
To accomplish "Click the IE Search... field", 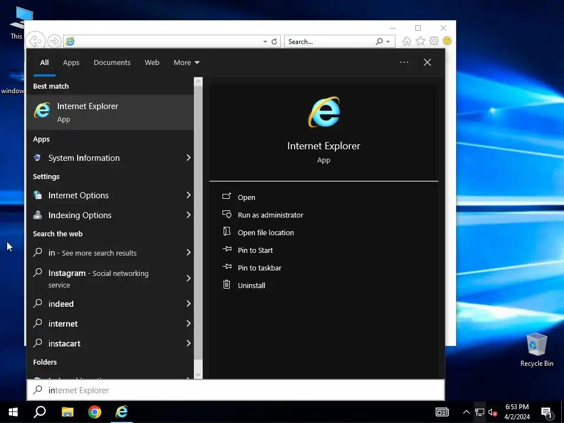I will click(330, 42).
